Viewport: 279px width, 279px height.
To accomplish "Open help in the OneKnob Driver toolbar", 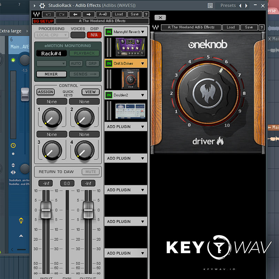I will [262, 28].
